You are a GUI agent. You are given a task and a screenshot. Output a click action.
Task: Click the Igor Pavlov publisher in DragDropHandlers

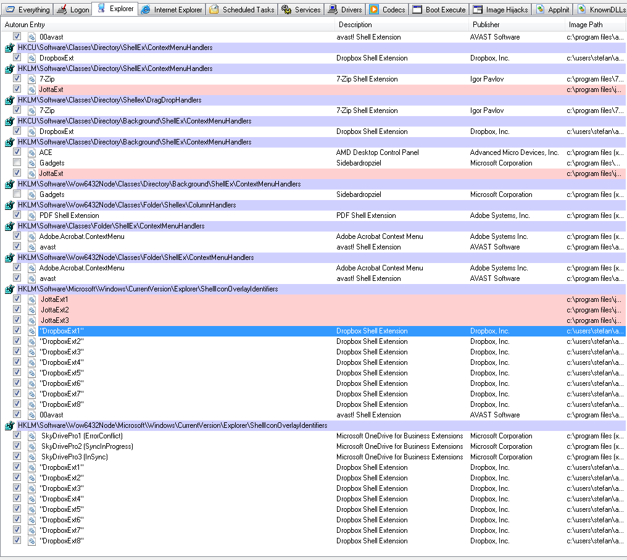click(487, 111)
